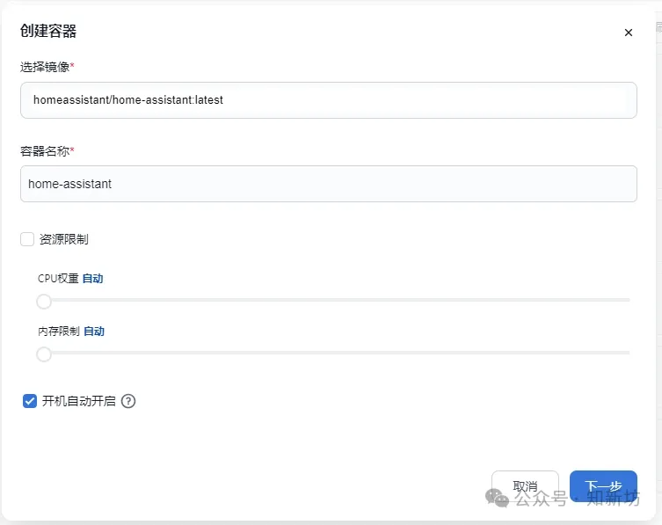Click the 选择镜像 field label

[x=47, y=67]
